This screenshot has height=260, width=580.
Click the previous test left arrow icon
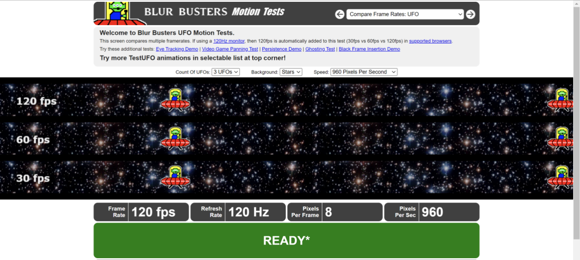tap(340, 14)
